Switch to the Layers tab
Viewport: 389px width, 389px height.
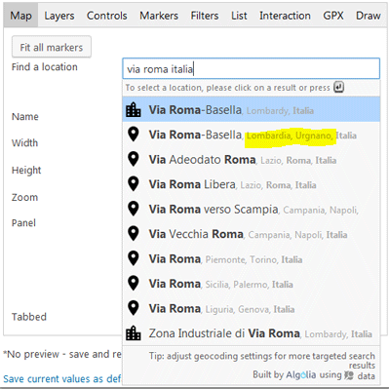[59, 16]
